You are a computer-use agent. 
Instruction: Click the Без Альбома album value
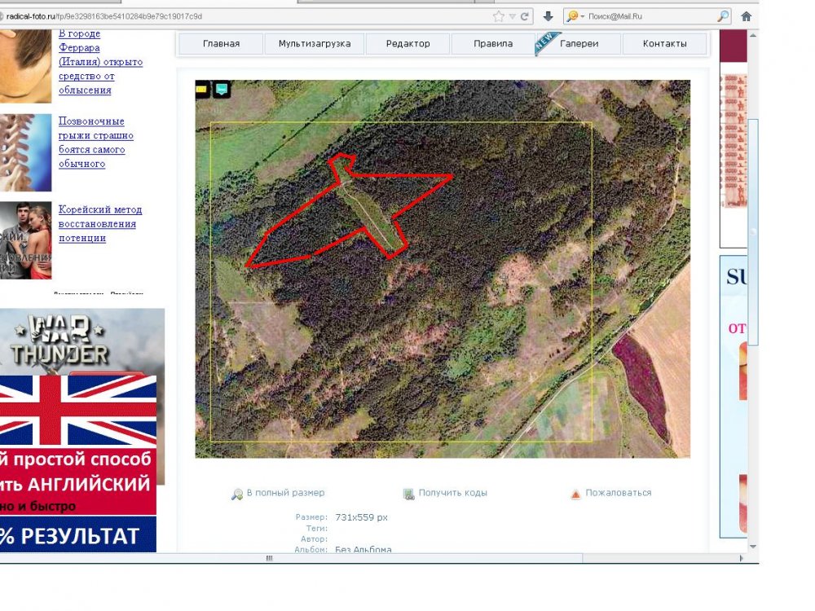tap(363, 549)
